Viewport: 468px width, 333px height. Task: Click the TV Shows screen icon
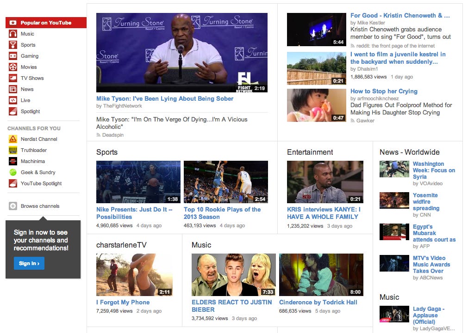[13, 78]
